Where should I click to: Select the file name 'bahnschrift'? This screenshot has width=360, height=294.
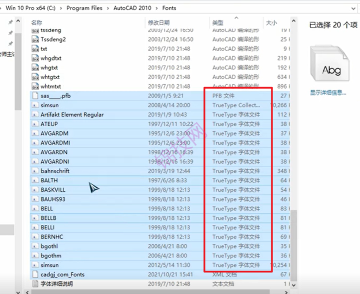click(55, 171)
